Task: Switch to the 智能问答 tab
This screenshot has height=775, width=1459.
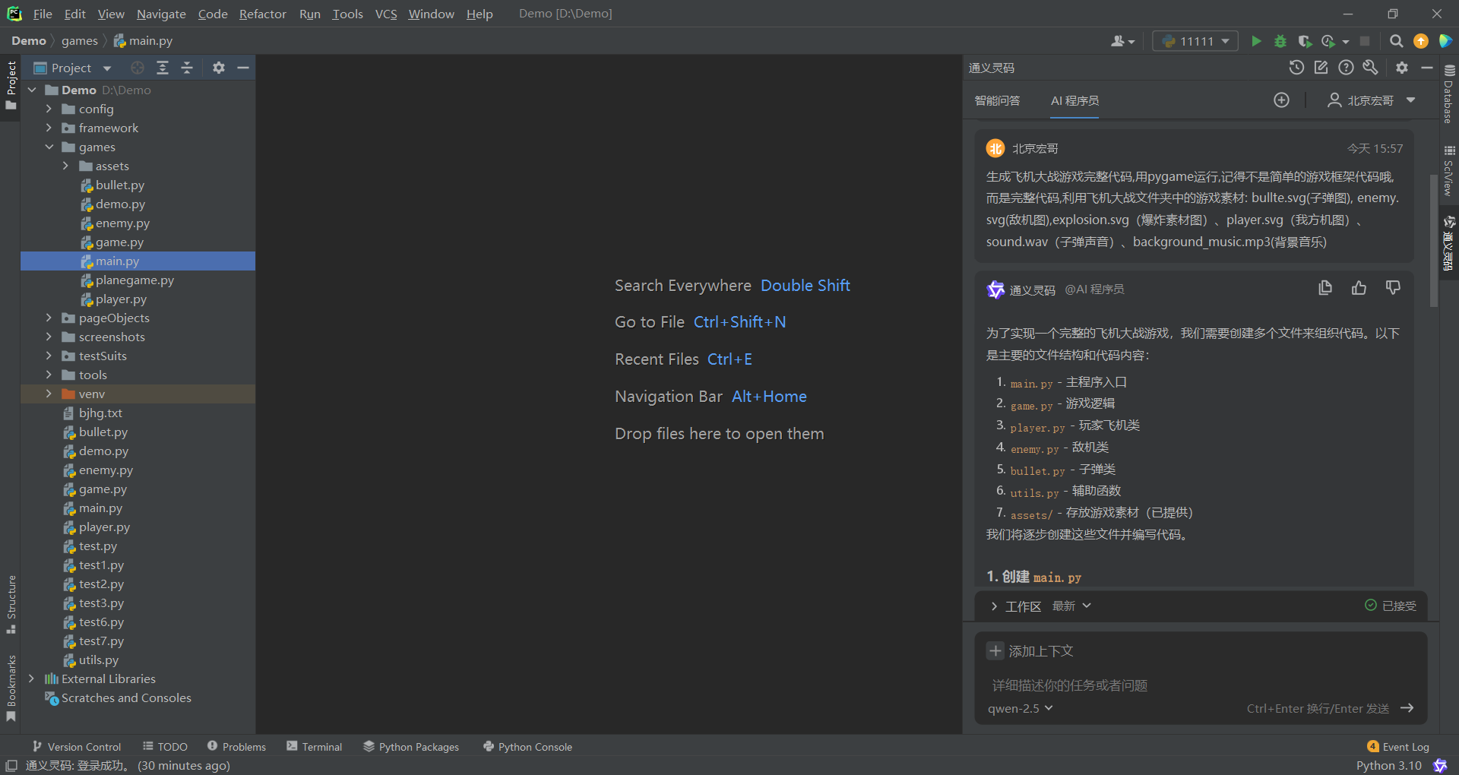Action: (x=997, y=100)
